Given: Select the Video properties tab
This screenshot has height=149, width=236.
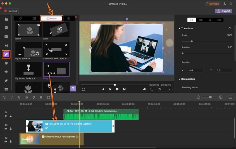Looking at the screenshot, I should click(191, 20).
